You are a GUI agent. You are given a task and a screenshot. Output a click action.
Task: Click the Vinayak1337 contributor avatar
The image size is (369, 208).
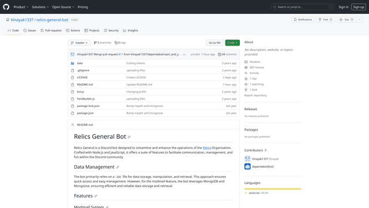click(x=247, y=159)
